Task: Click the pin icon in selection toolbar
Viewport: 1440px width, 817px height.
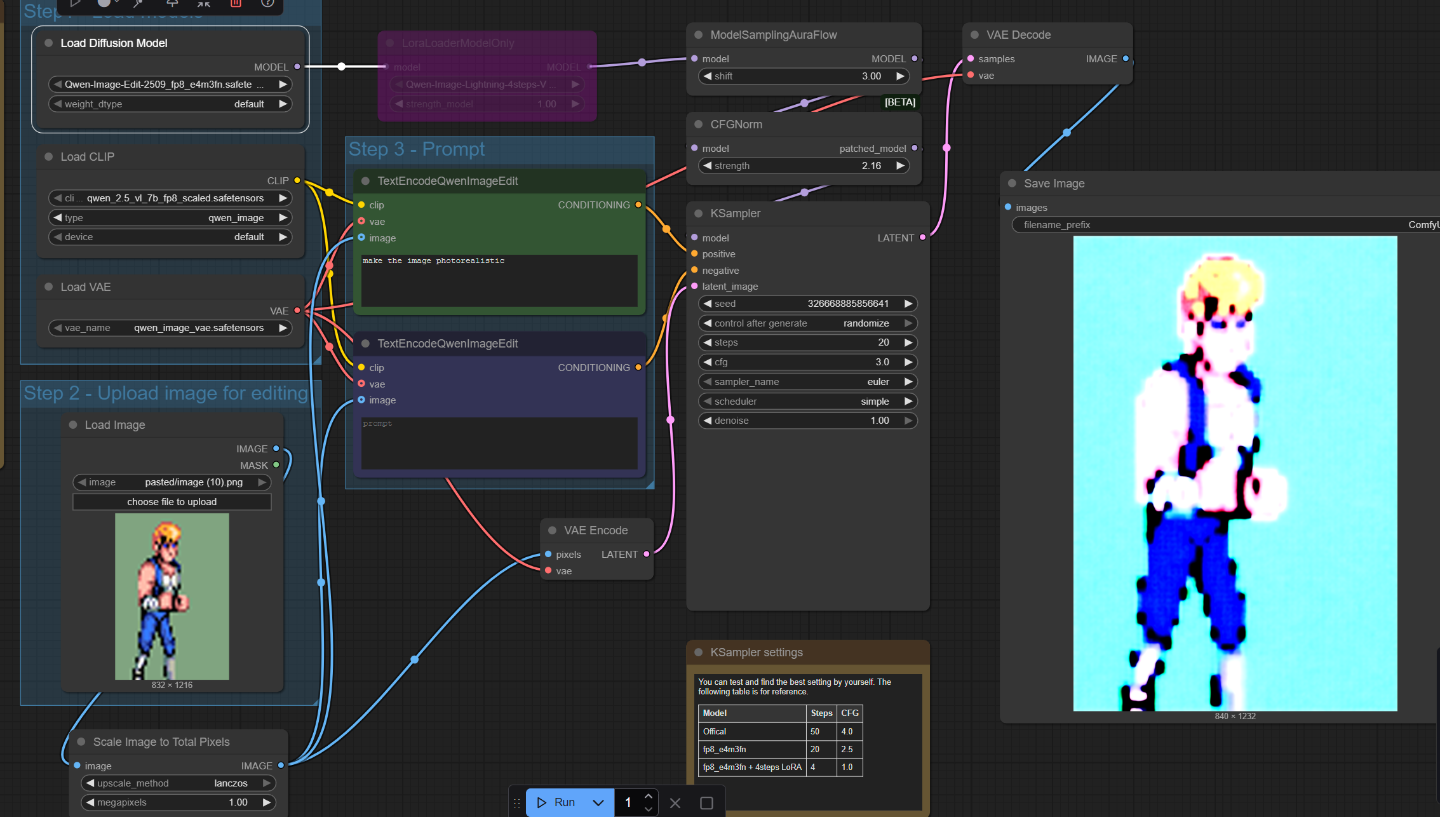Action: point(172,3)
